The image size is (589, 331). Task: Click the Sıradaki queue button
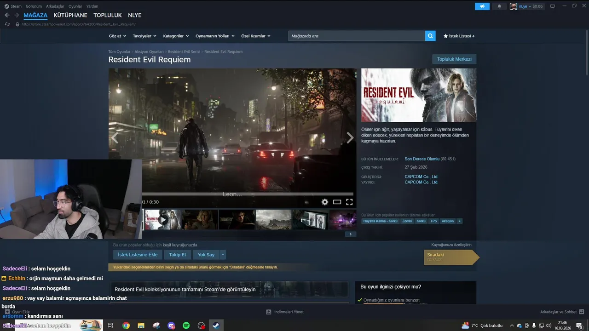tap(451, 257)
